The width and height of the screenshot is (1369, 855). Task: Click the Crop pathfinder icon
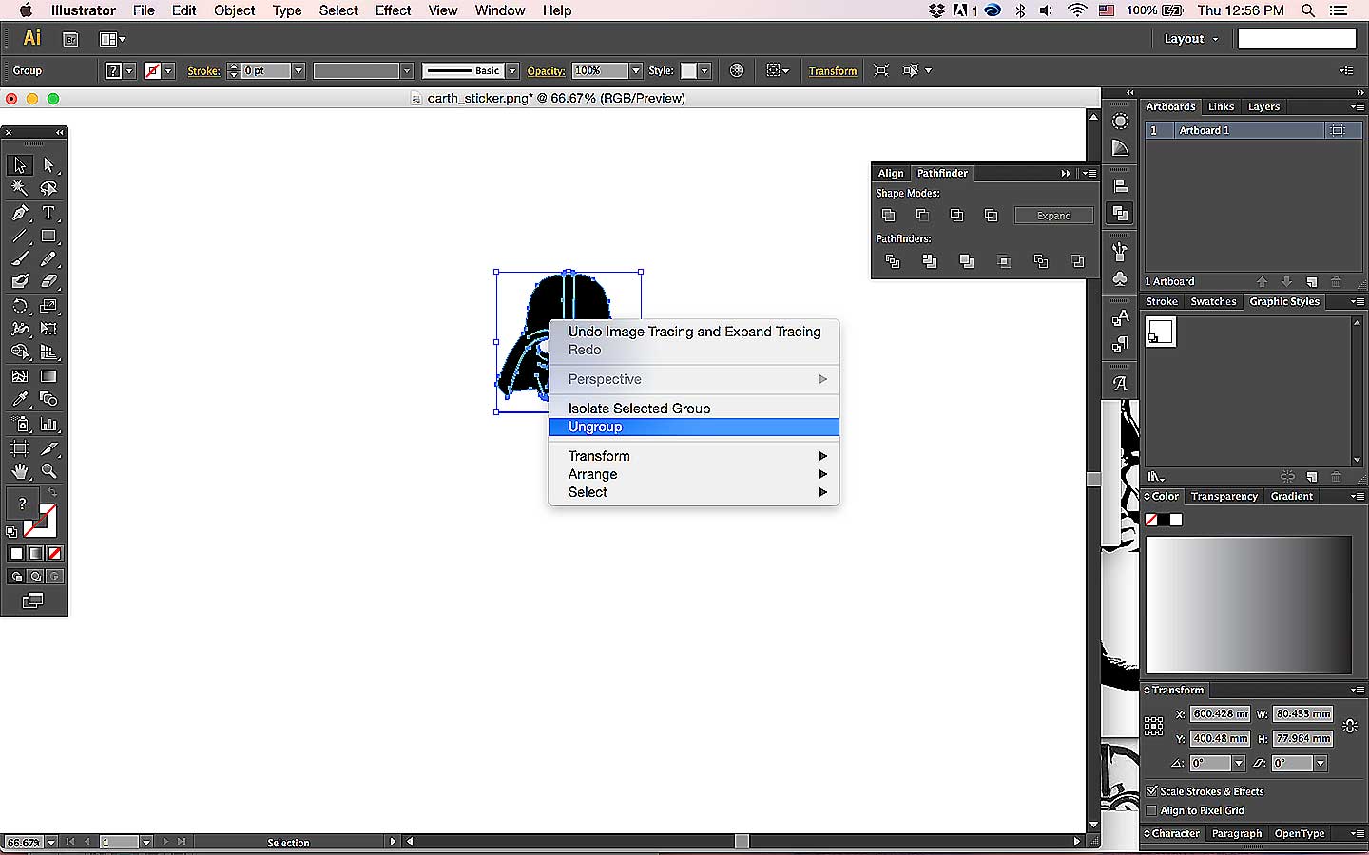1004,261
